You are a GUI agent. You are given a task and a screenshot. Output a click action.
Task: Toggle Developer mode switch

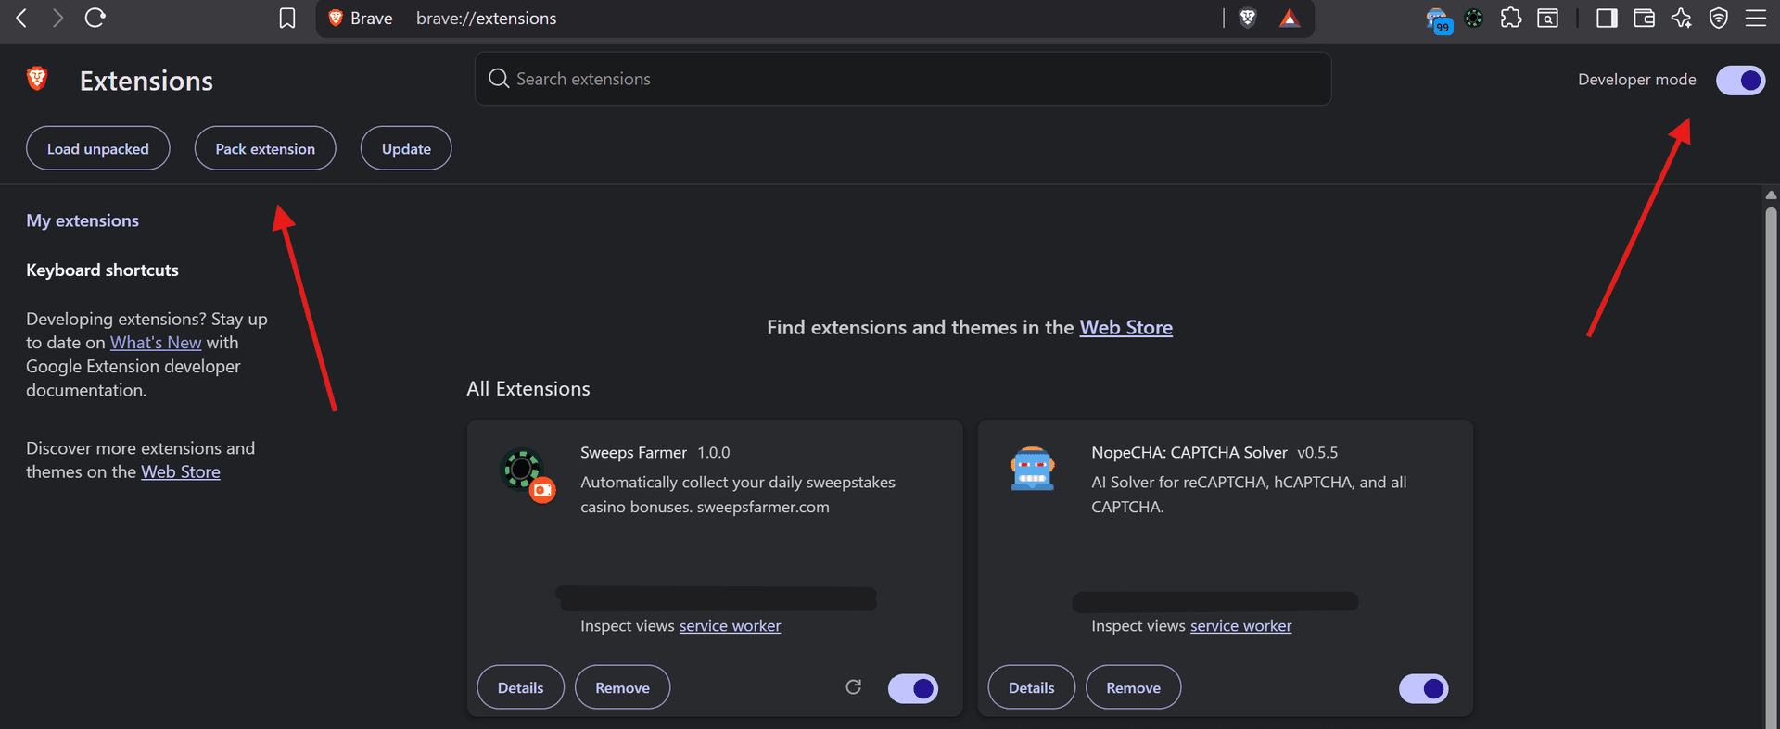point(1740,81)
